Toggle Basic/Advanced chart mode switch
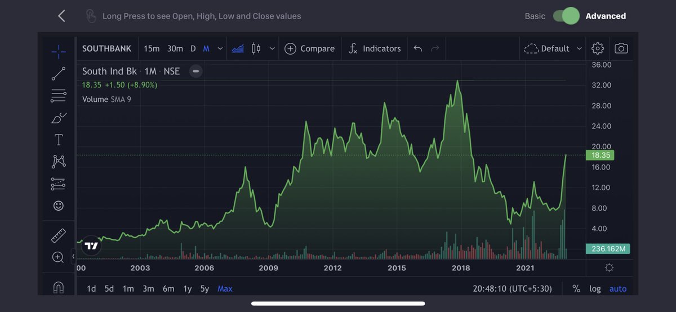The image size is (676, 312). [x=566, y=16]
